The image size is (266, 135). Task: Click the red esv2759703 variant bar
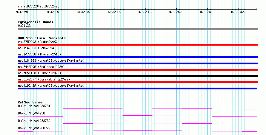click(x=137, y=45)
